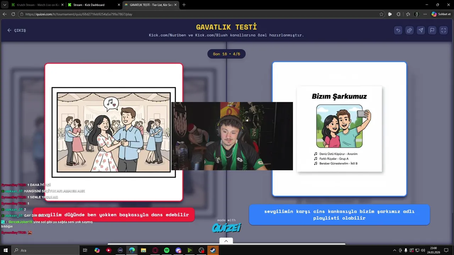
Task: Show hidden system tray icons
Action: tap(395, 250)
